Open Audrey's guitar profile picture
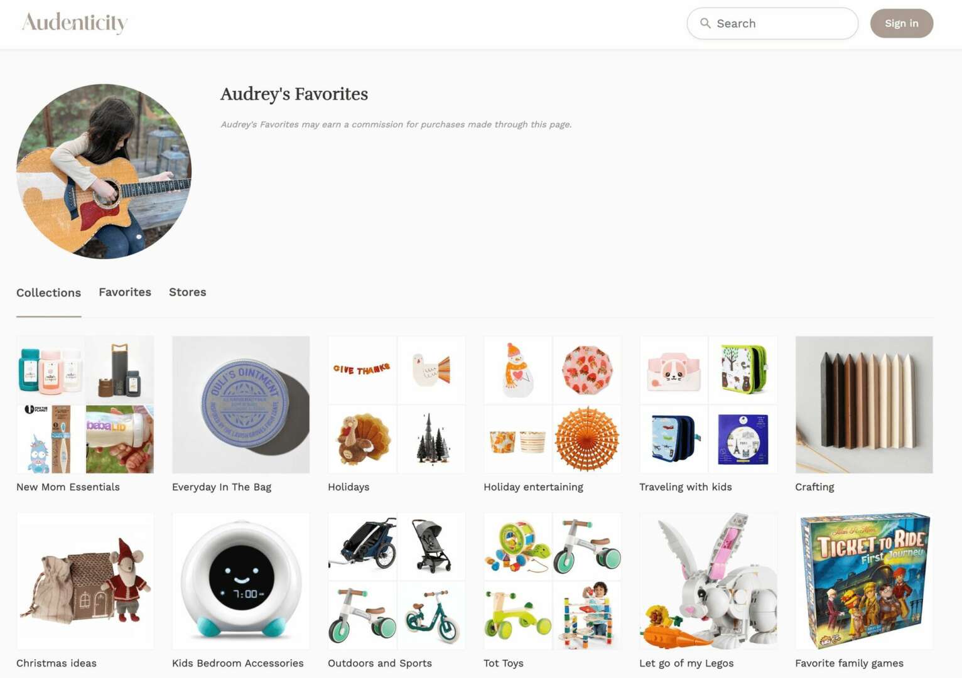Image resolution: width=962 pixels, height=678 pixels. 104,171
